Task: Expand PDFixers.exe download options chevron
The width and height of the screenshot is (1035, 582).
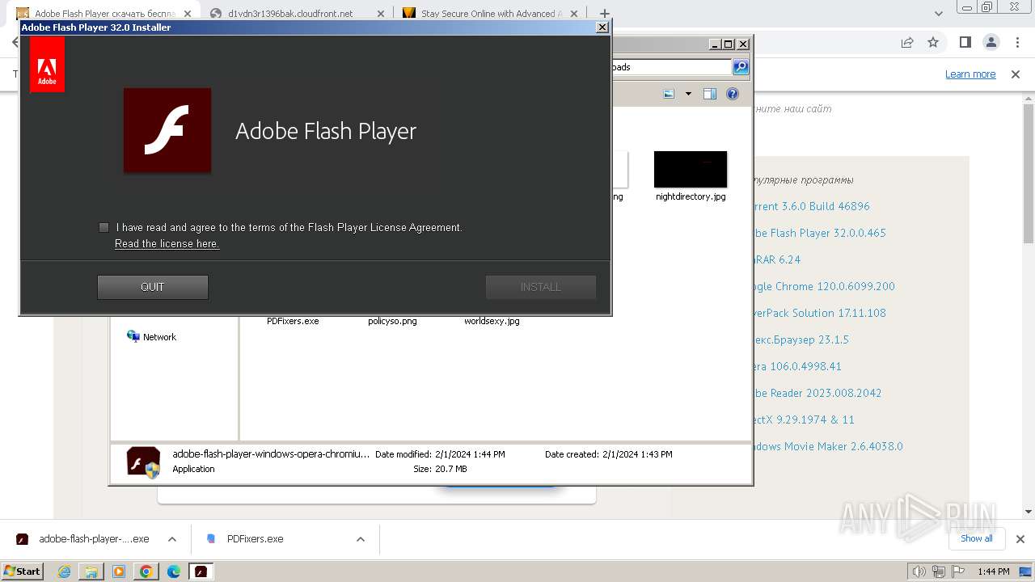Action: pyautogui.click(x=361, y=539)
